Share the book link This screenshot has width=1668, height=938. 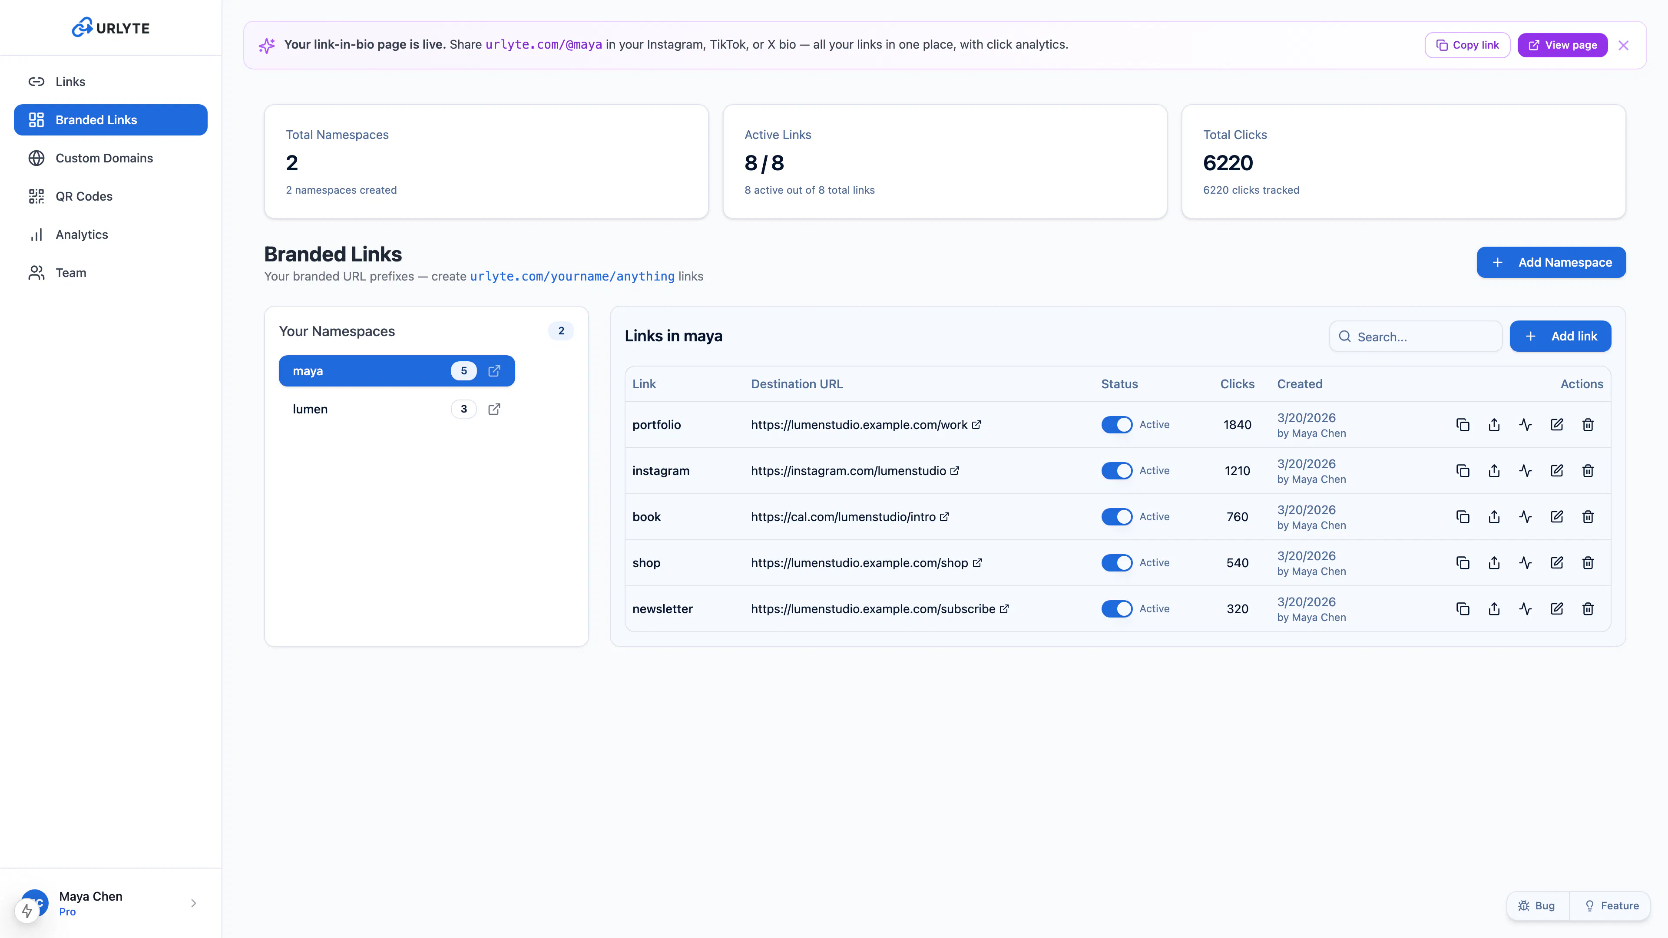click(1494, 517)
